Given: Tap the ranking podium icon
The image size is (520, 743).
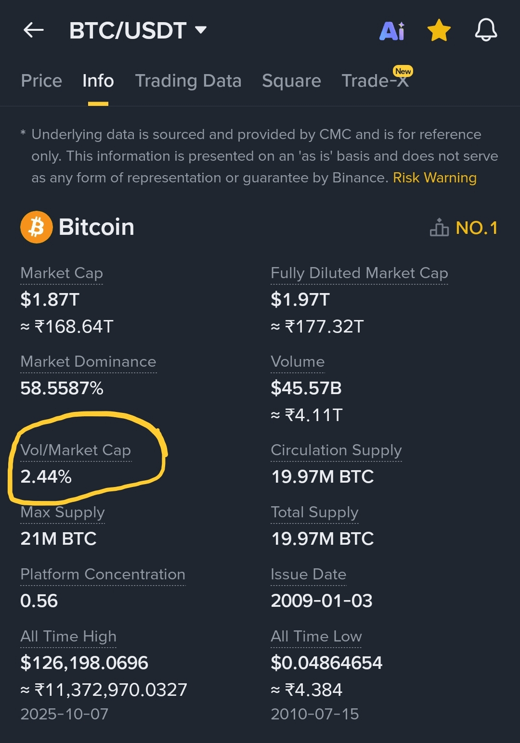Looking at the screenshot, I should [x=439, y=228].
